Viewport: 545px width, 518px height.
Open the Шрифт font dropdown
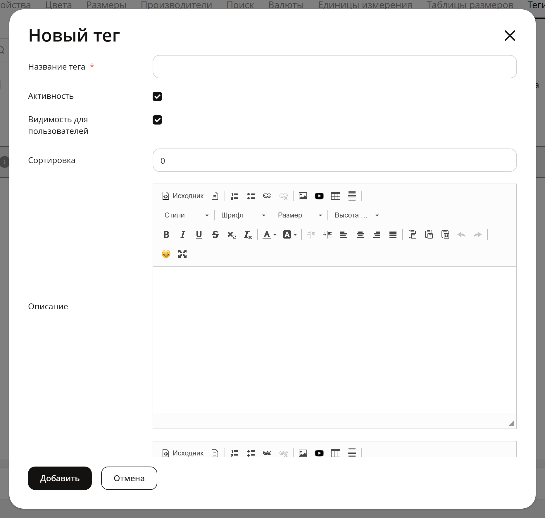pos(243,215)
